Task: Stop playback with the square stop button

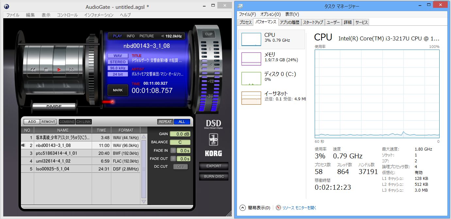Action: (46, 69)
